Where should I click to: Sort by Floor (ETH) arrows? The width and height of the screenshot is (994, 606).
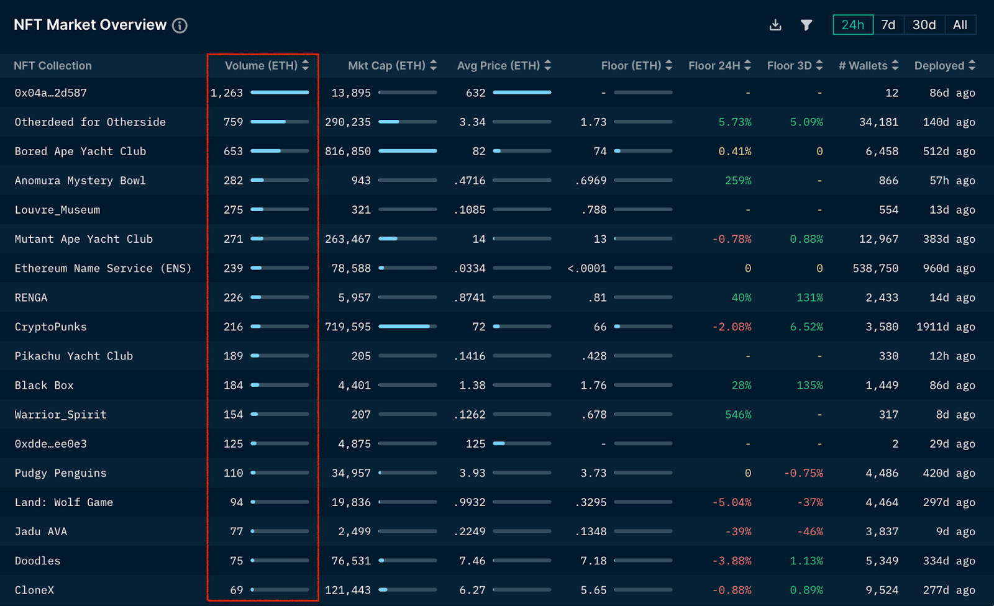668,65
